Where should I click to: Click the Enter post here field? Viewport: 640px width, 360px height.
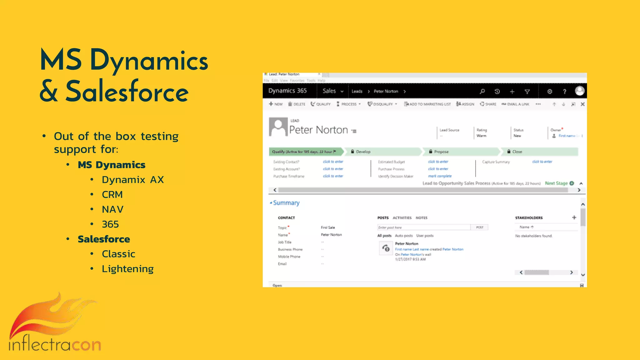424,227
